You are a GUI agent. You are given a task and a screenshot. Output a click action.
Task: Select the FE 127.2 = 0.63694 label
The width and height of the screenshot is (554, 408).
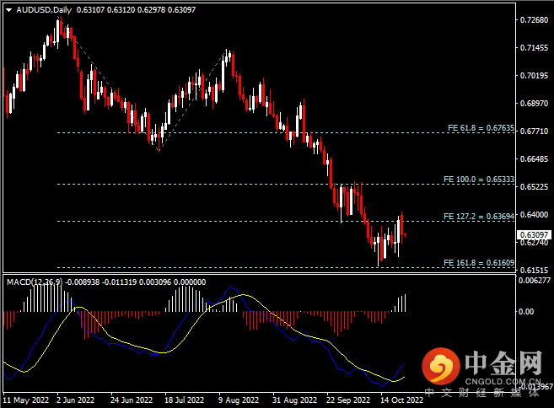click(479, 216)
